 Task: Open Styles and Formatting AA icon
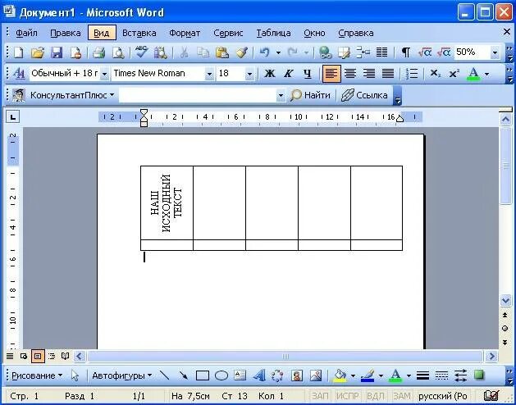tap(19, 74)
